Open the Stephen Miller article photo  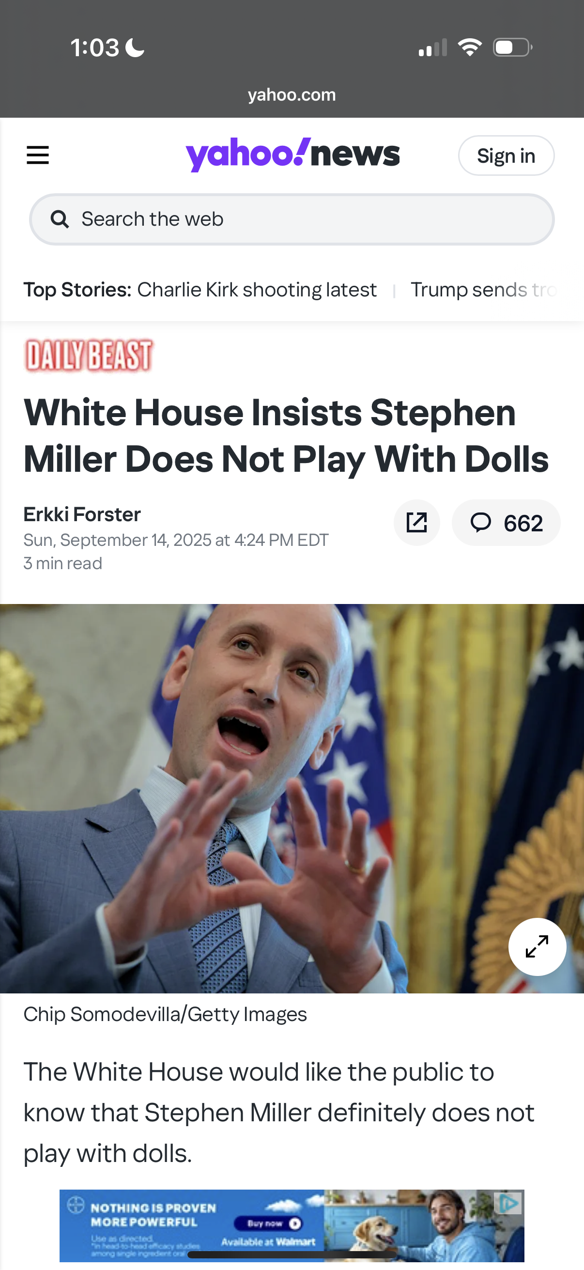pyautogui.click(x=292, y=799)
